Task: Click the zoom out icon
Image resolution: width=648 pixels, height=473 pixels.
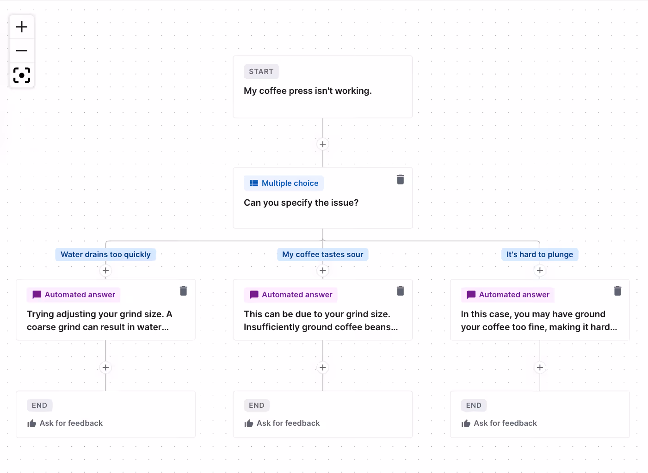Action: click(21, 50)
